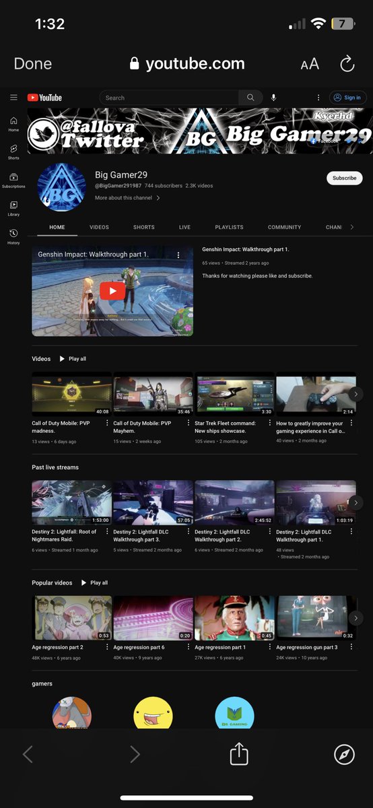Click the Facebook link on channel banner
The width and height of the screenshot is (373, 808).
324,141
